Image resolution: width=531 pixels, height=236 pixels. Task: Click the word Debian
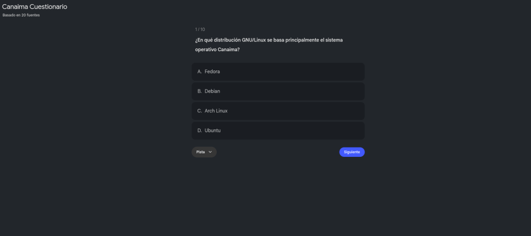pos(212,91)
